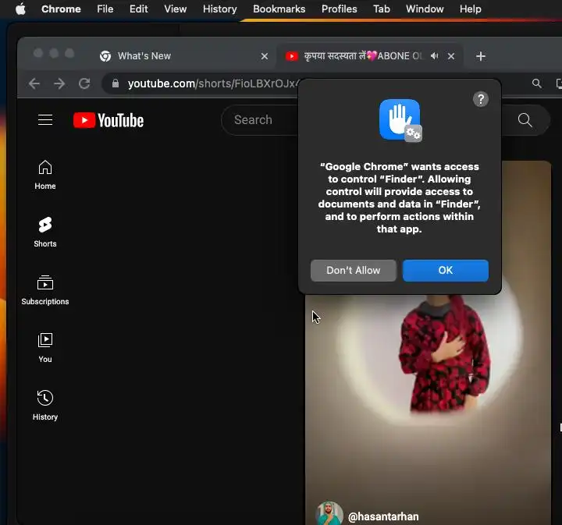Open History in YouTube sidebar
This screenshot has width=562, height=525.
pos(45,406)
